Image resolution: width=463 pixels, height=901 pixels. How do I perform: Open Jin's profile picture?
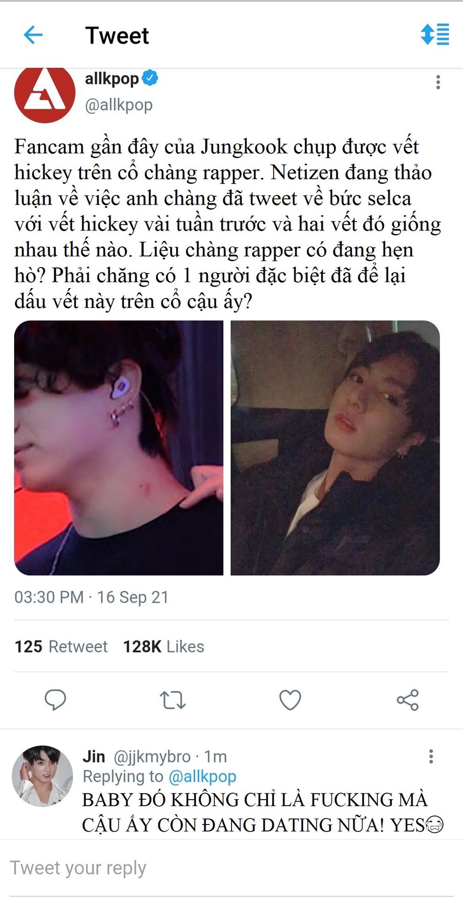coord(42,776)
